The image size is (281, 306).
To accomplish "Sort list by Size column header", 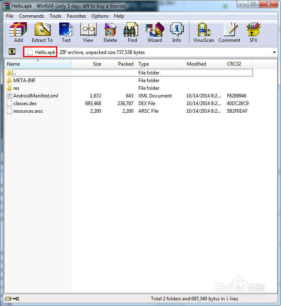I will 87,64.
